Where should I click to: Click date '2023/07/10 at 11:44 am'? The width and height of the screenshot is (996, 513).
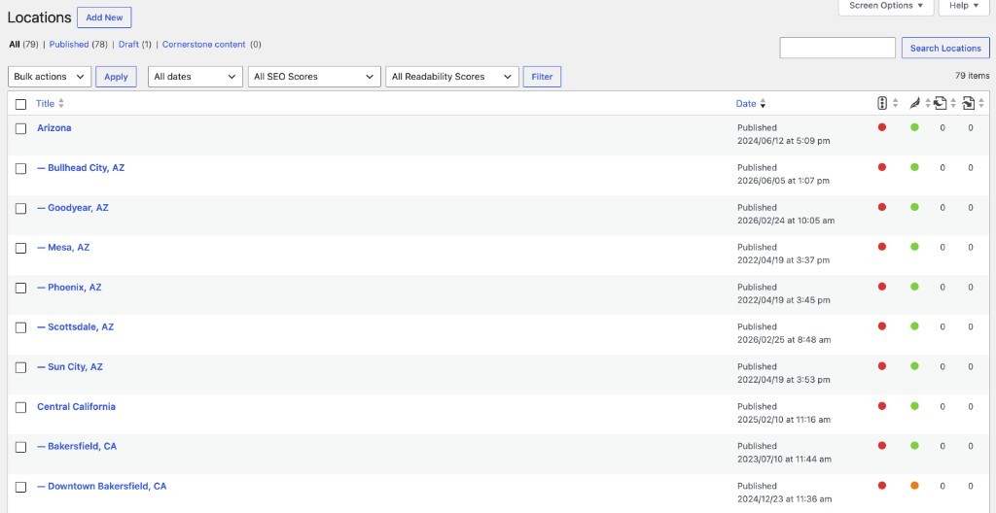coord(785,459)
